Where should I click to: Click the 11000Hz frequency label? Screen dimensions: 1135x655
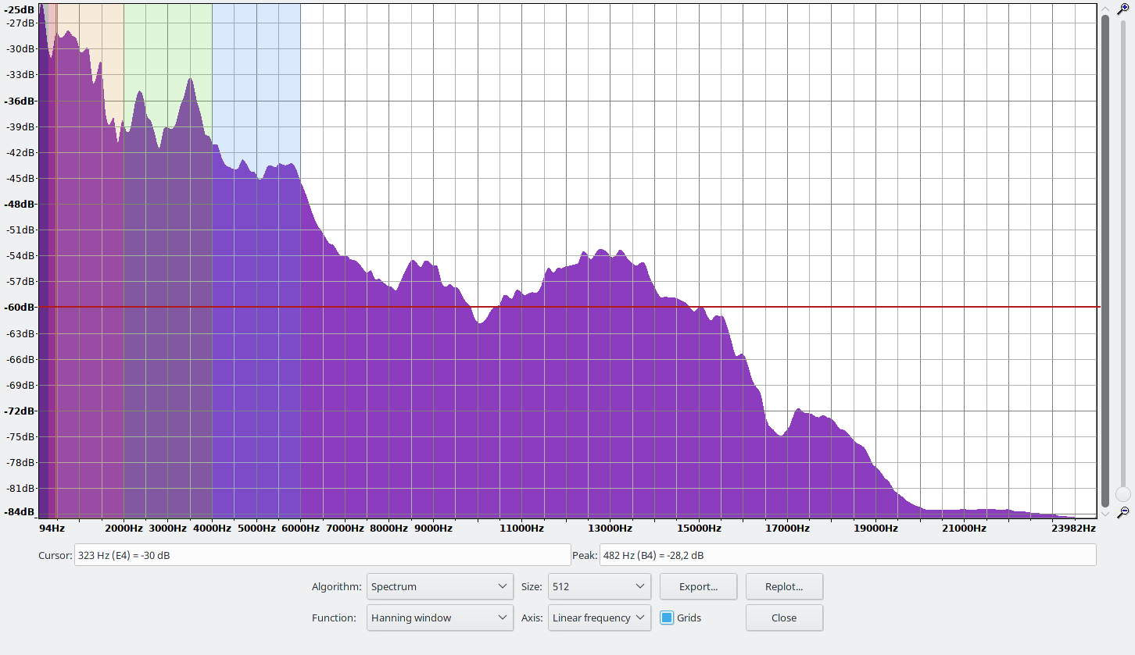coord(521,529)
